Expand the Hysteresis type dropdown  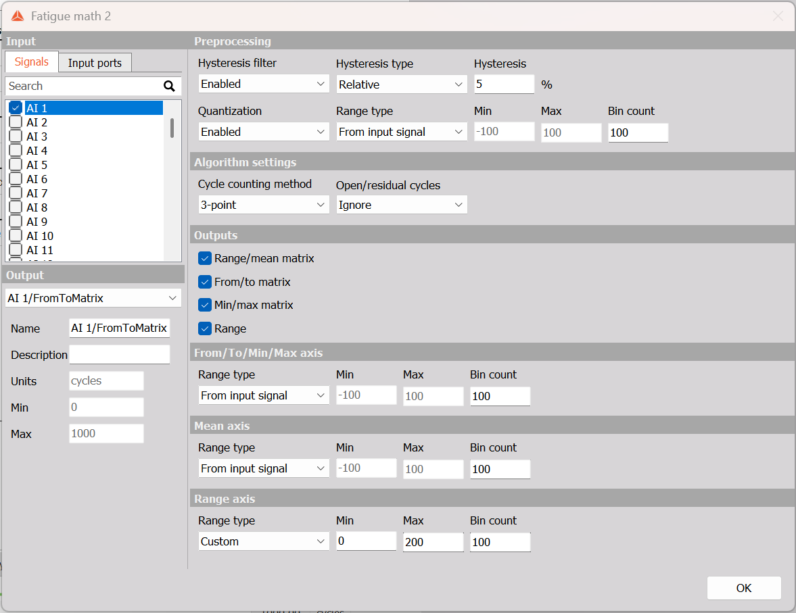point(402,84)
